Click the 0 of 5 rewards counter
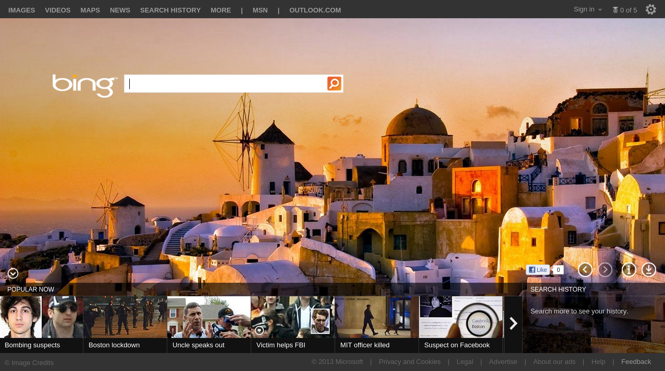Screen dimensions: 665x371 point(629,10)
